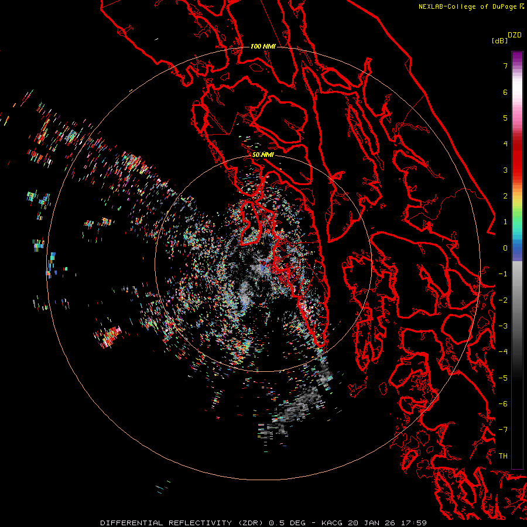Click the -1 value on color scale

tap(503, 274)
